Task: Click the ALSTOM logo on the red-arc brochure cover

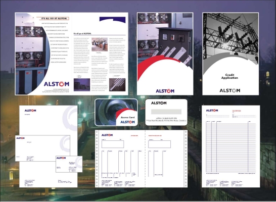Action: [x=165, y=91]
